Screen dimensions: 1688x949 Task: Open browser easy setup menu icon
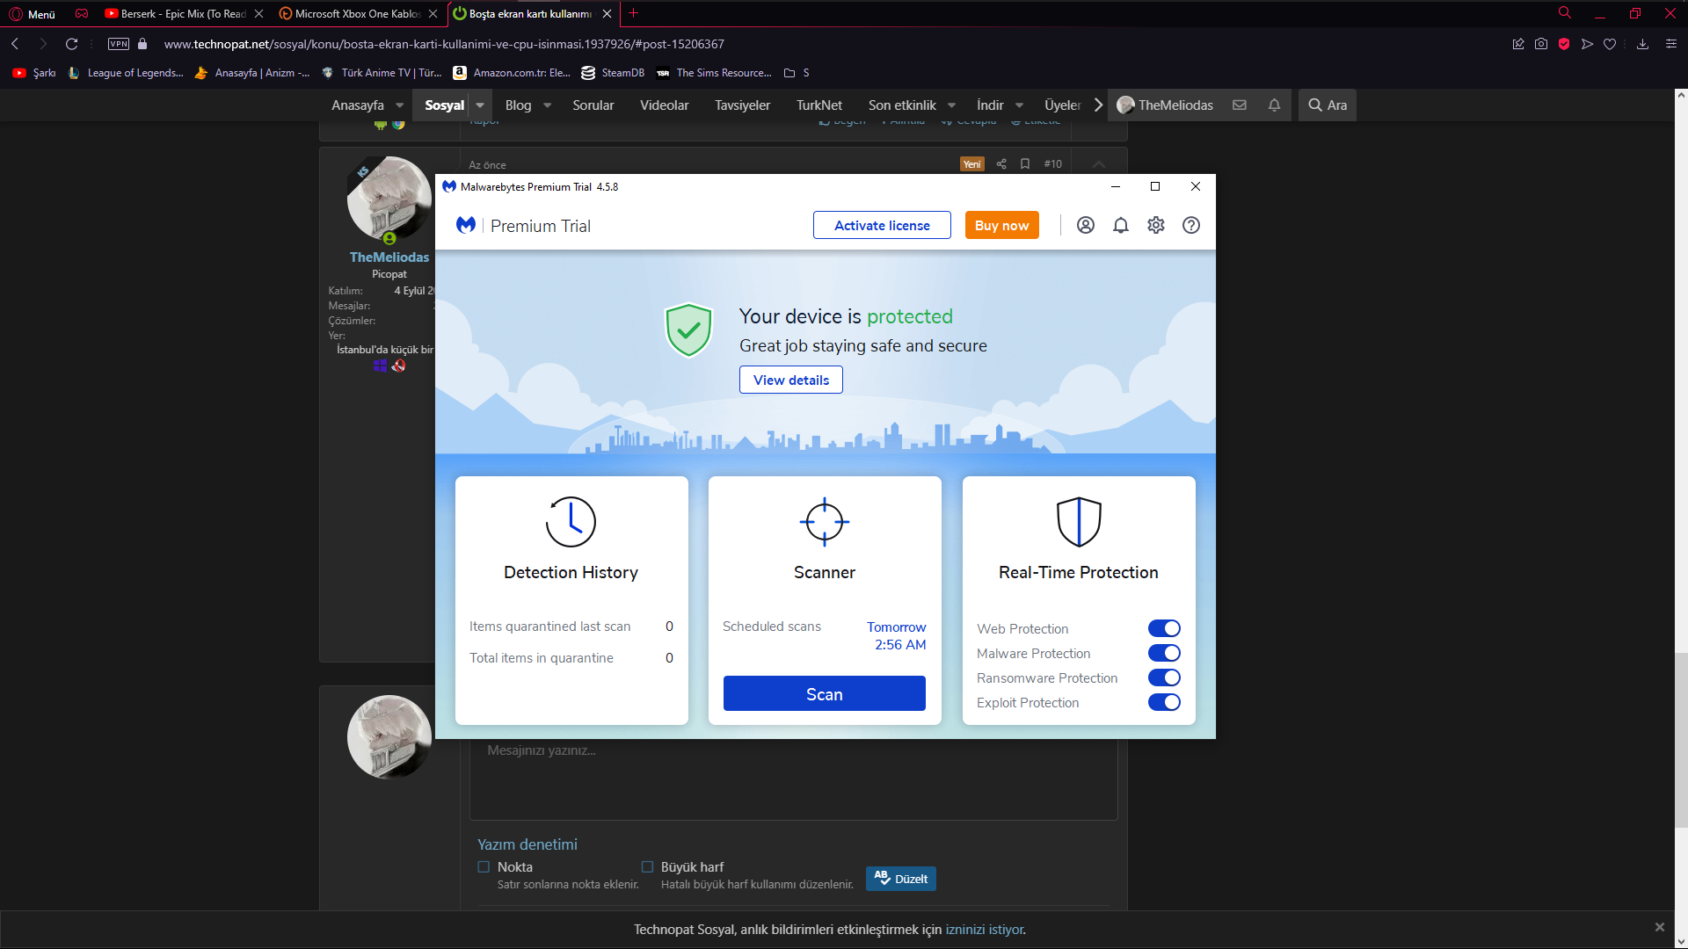click(x=1671, y=44)
